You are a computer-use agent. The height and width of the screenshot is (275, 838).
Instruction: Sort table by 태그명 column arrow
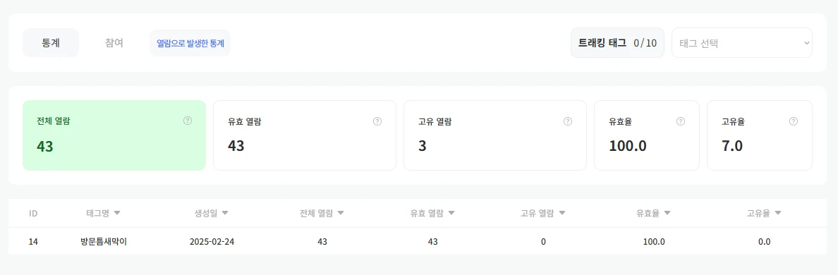tap(117, 213)
